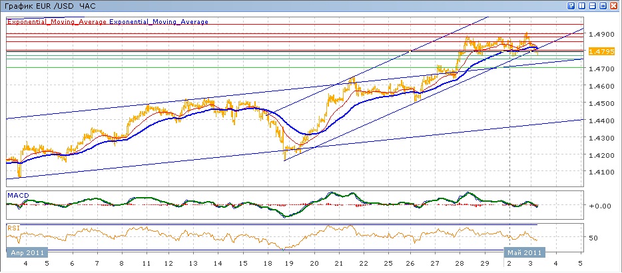The width and height of the screenshot is (622, 273).
Task: Click the 1.4200 price axis label
Action: [x=602, y=154]
